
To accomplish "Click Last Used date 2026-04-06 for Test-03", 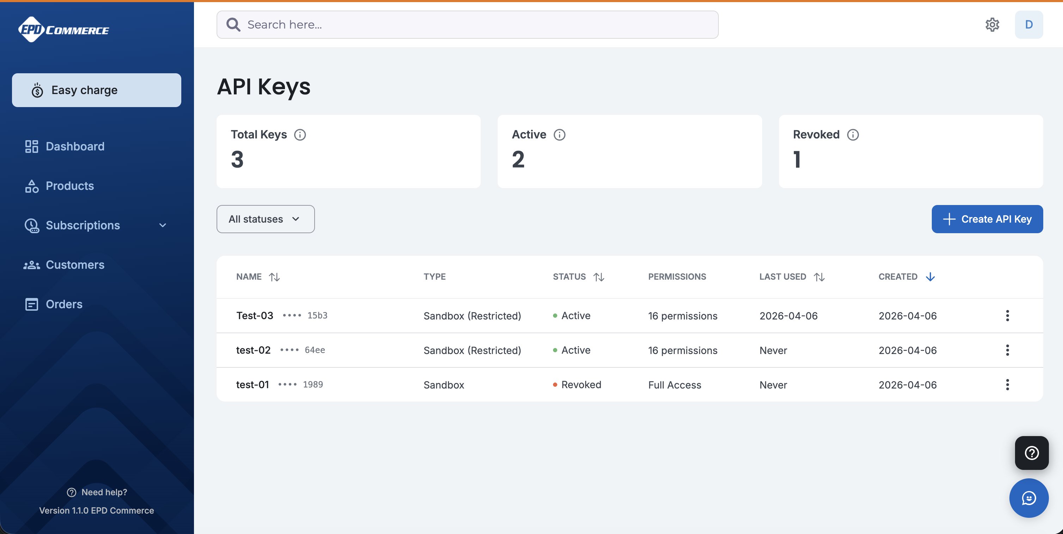I will 788,316.
